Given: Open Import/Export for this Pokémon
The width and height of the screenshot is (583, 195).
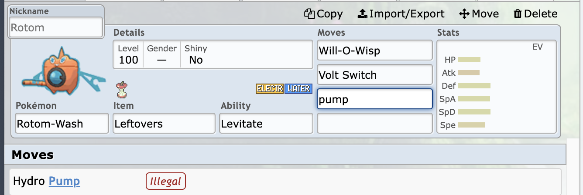Looking at the screenshot, I should click(401, 14).
